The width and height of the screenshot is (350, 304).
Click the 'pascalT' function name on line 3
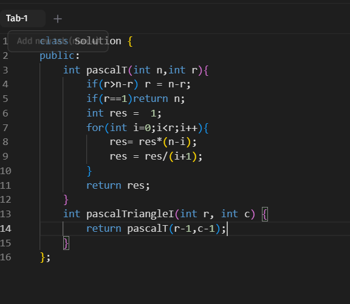[107, 70]
